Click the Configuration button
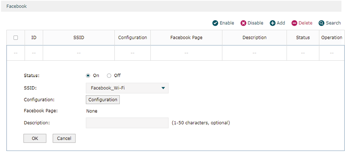The height and width of the screenshot is (152, 345). click(x=103, y=100)
